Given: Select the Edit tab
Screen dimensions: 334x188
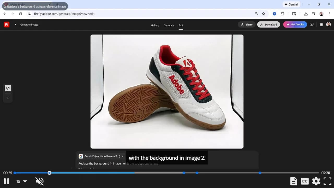Looking at the screenshot, I should point(181,25).
